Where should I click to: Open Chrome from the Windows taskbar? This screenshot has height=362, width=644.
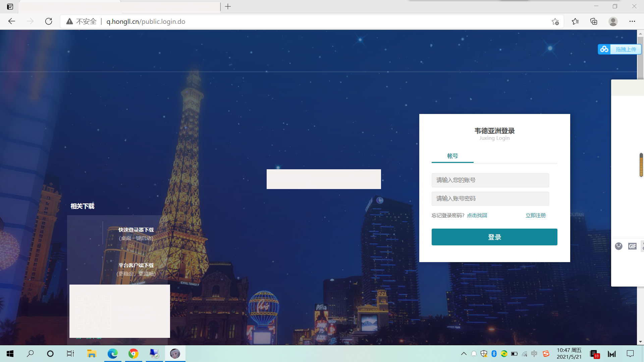[x=133, y=354]
